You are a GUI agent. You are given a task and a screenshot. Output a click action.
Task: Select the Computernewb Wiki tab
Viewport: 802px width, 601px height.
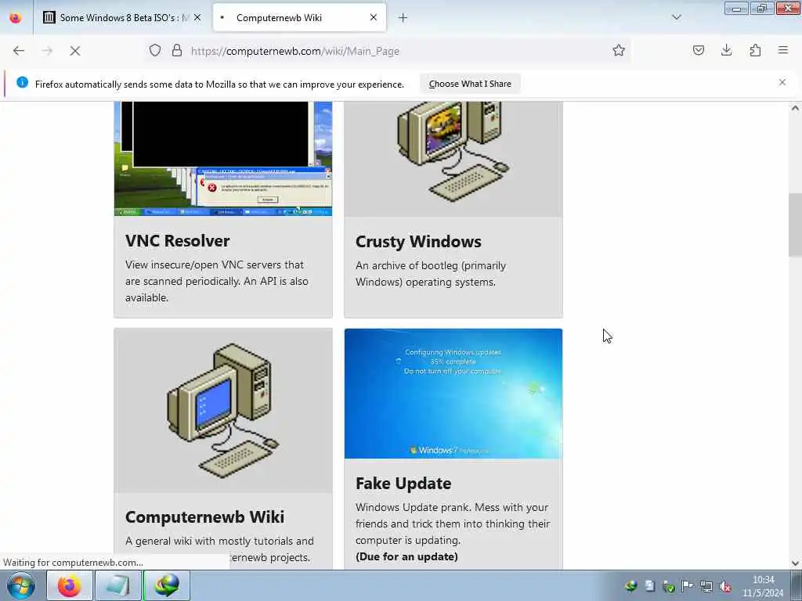pyautogui.click(x=300, y=18)
